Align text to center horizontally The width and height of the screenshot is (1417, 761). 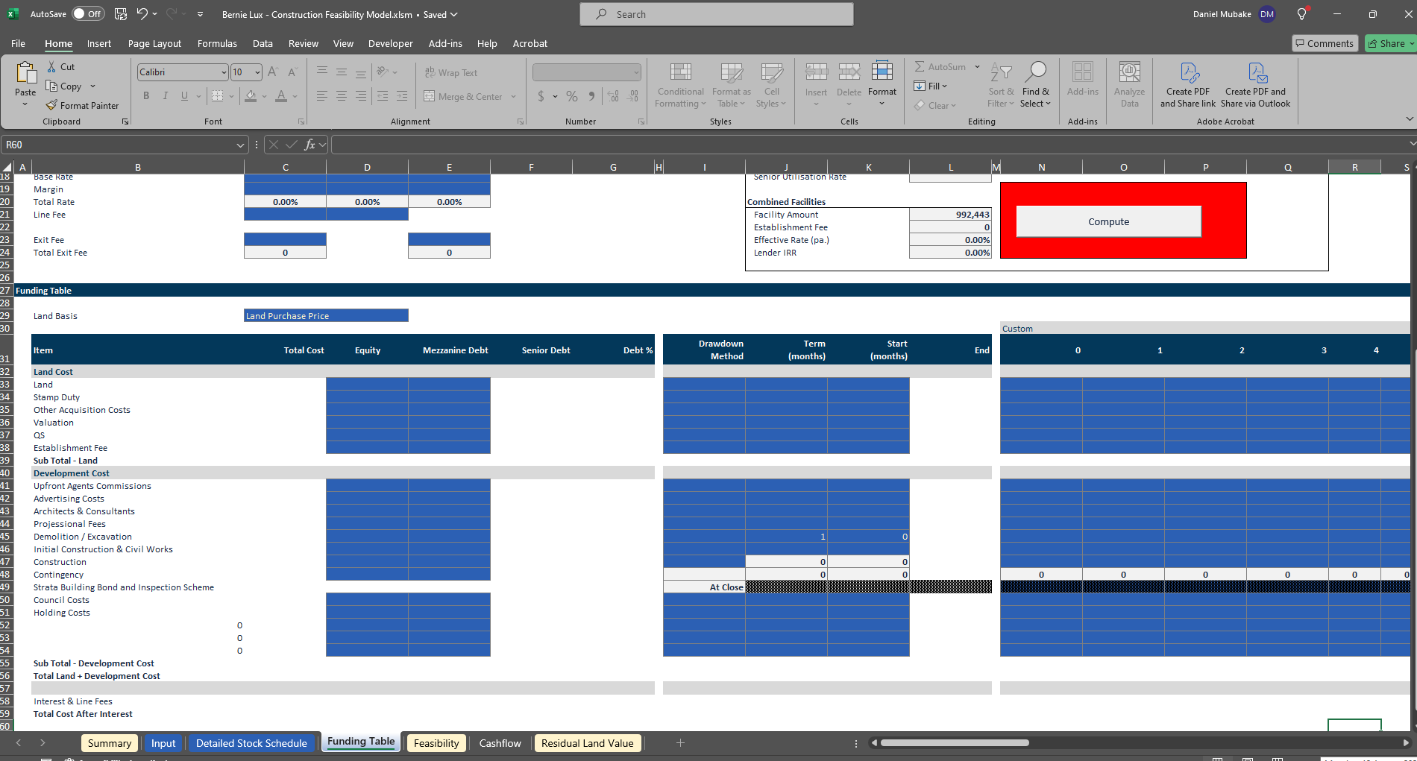[x=341, y=96]
